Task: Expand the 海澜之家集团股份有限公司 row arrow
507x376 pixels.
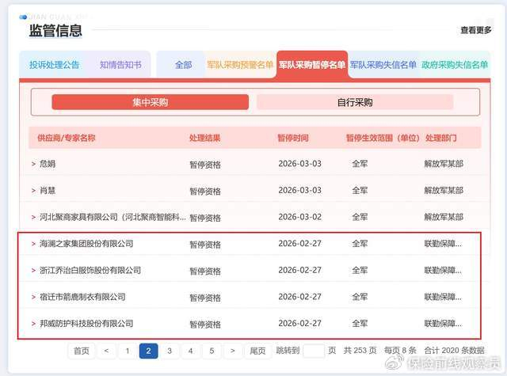Action: [x=33, y=244]
